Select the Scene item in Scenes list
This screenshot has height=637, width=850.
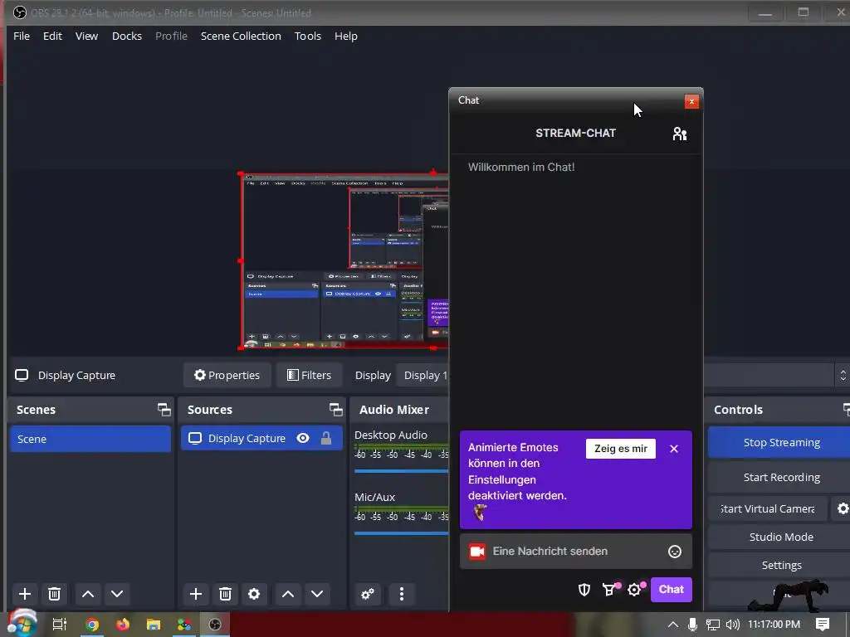coord(90,439)
